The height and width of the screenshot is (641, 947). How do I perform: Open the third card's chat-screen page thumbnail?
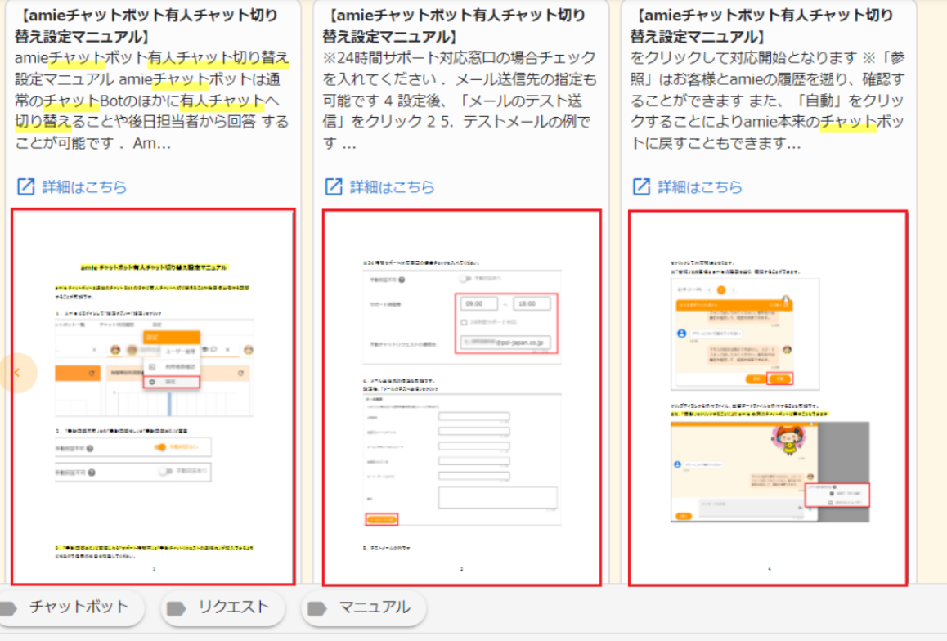pos(768,397)
